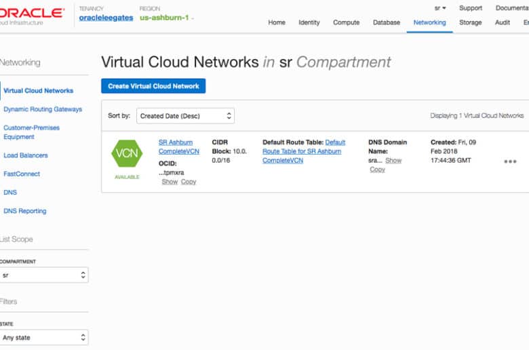
Task: Open the Database tab
Action: click(x=387, y=22)
